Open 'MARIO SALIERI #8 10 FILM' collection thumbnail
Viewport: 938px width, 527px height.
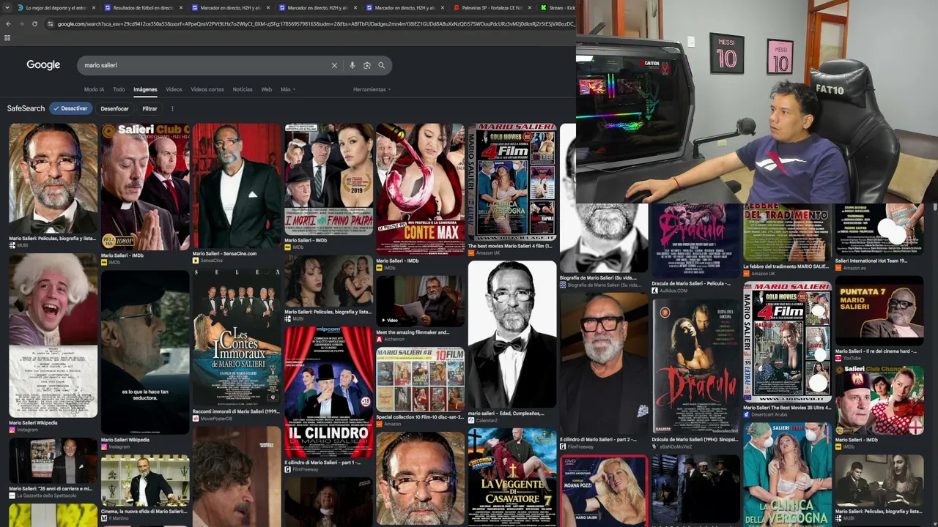click(420, 379)
